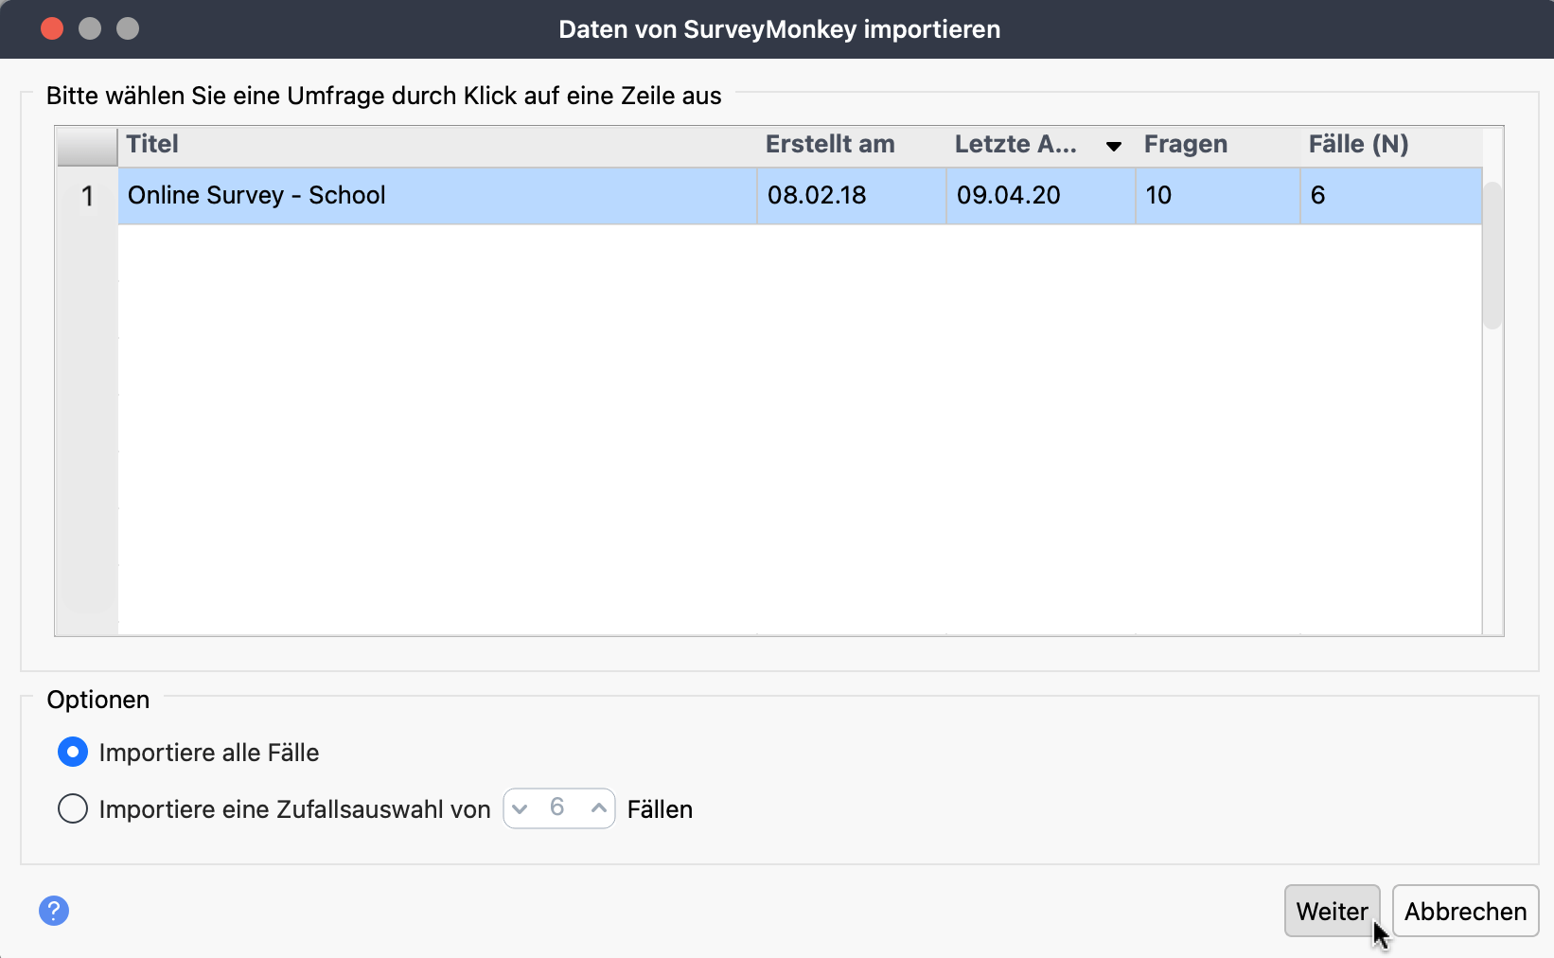This screenshot has width=1554, height=958.
Task: Select the Importiere alle Fälle radio button
Action: (x=73, y=753)
